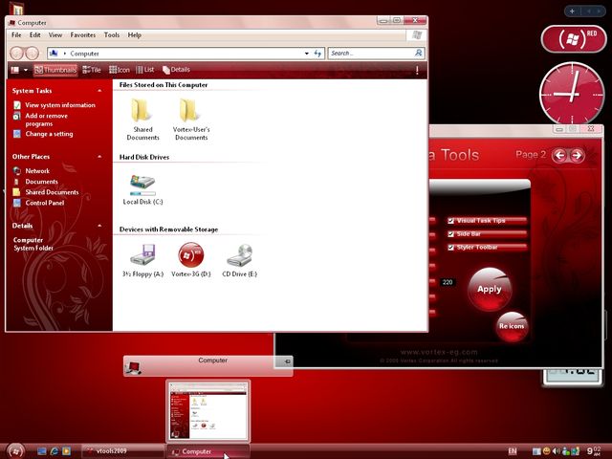Toggle the Side Bar checkbox
The width and height of the screenshot is (612, 459).
click(x=450, y=234)
